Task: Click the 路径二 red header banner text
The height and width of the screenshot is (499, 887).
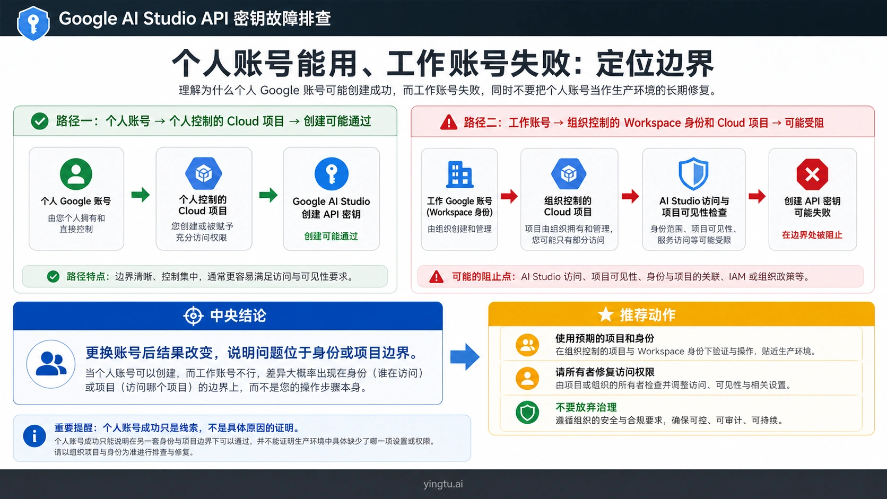Action: [x=643, y=123]
